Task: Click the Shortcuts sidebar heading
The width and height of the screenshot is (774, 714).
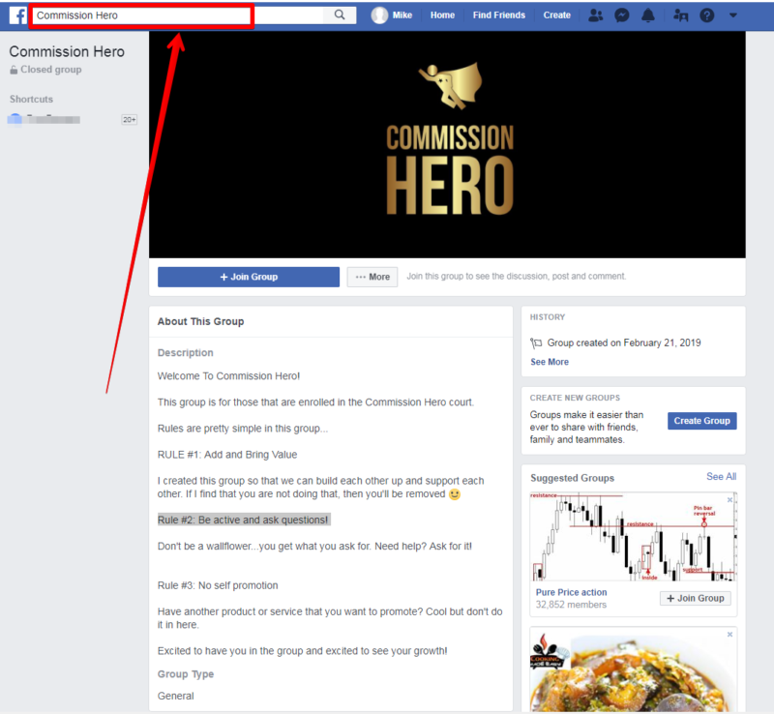Action: (31, 99)
